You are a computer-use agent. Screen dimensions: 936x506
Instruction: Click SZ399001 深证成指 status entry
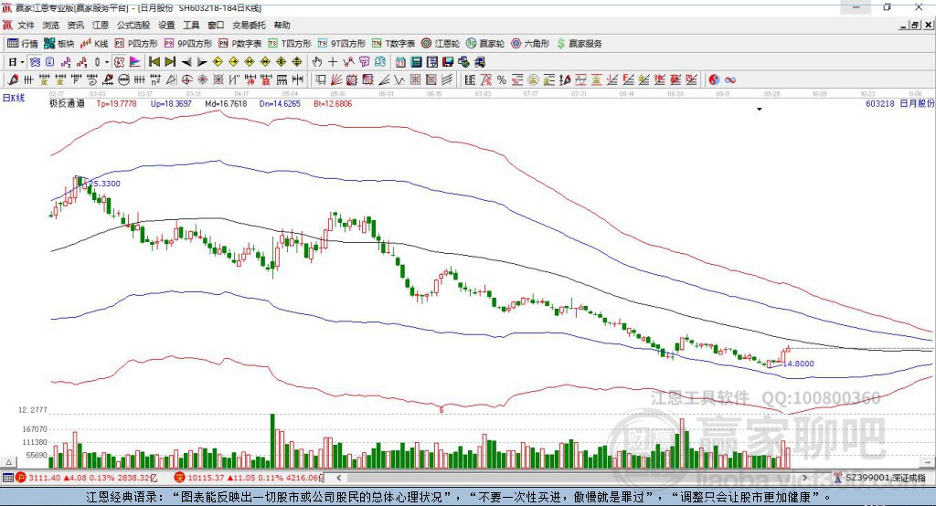coord(880,478)
